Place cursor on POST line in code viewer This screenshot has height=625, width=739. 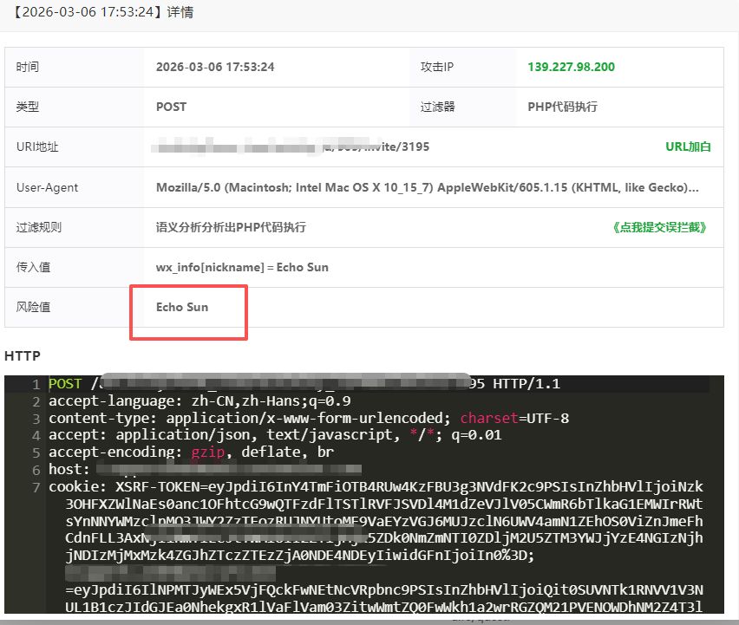click(x=304, y=384)
